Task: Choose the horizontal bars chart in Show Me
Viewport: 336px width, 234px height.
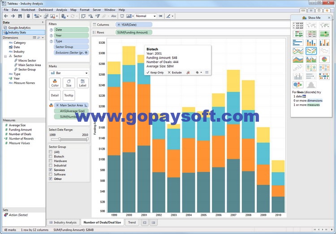Action: pyautogui.click(x=298, y=43)
